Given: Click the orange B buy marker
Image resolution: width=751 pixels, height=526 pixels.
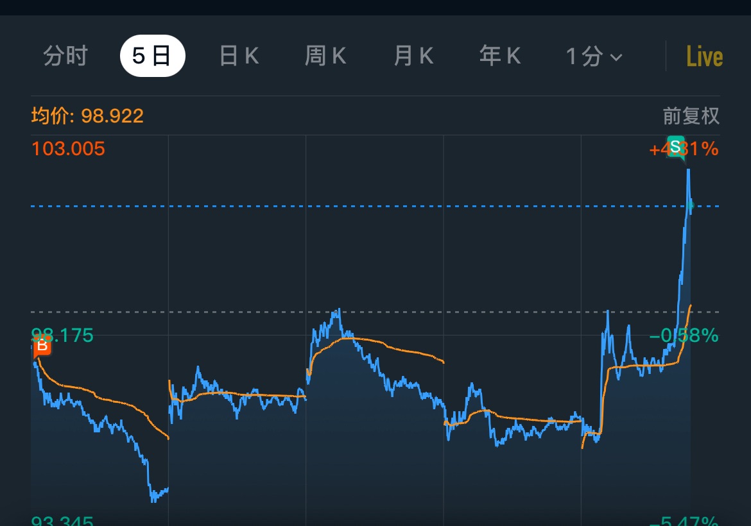Looking at the screenshot, I should pos(42,346).
